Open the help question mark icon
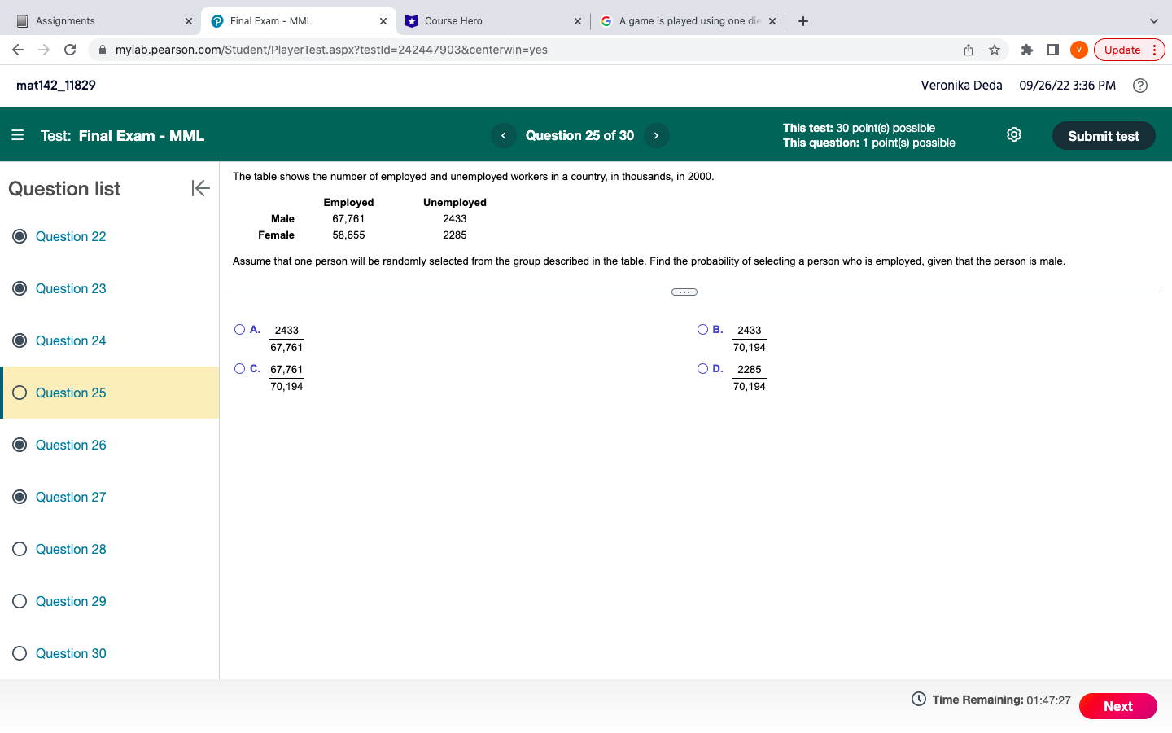Image resolution: width=1172 pixels, height=733 pixels. 1140,86
